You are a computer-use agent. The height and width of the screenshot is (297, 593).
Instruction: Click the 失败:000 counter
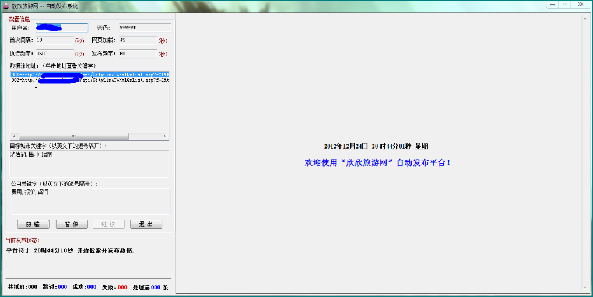(115, 287)
